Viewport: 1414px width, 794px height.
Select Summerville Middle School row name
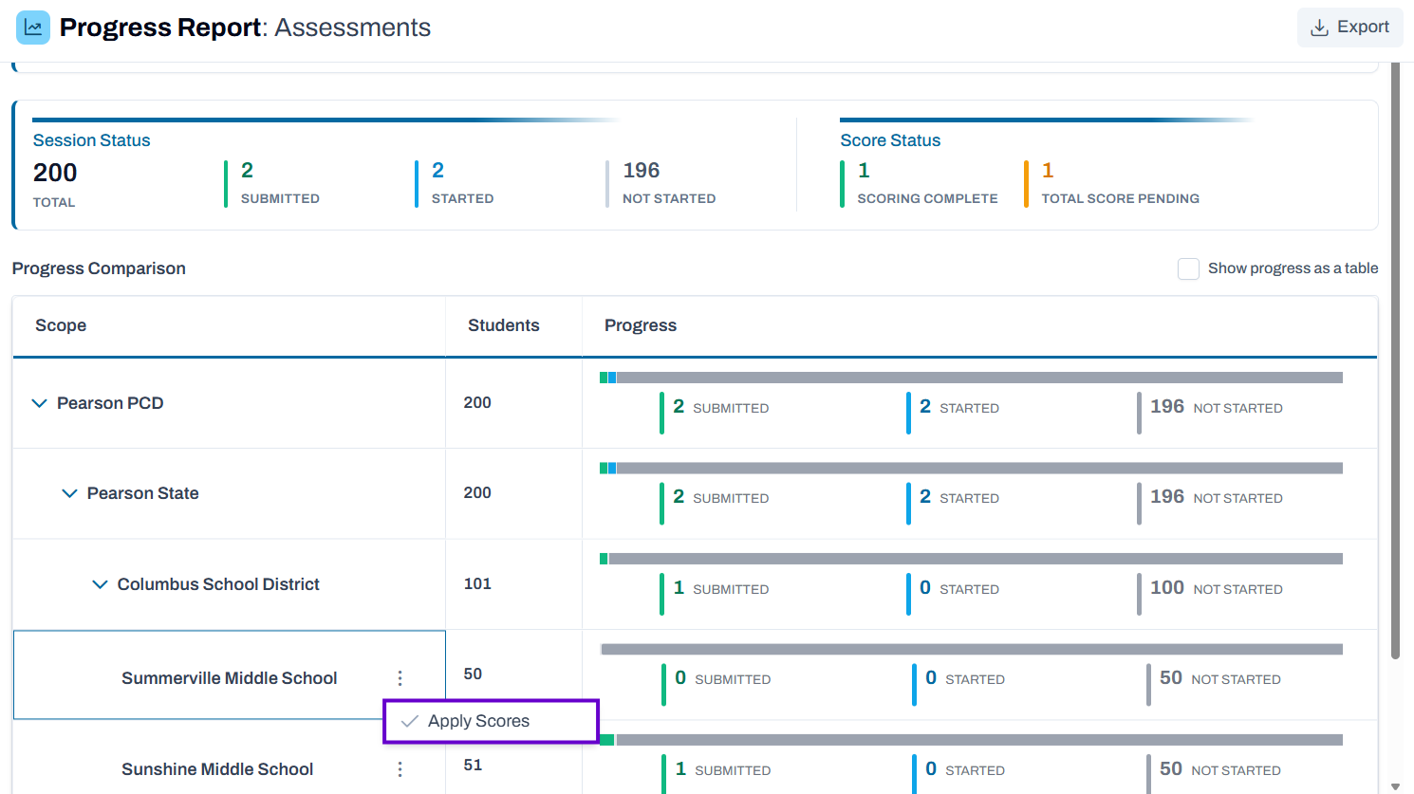(229, 678)
